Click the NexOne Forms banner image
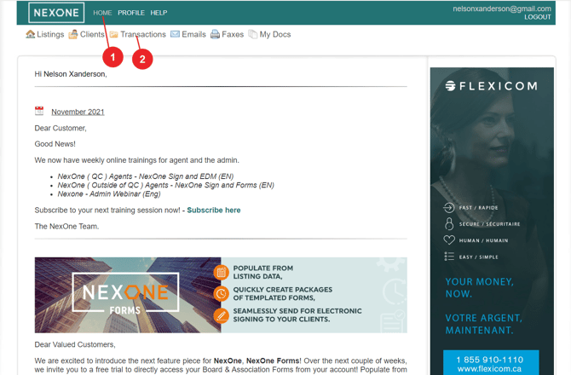The height and width of the screenshot is (375, 571). (221, 295)
